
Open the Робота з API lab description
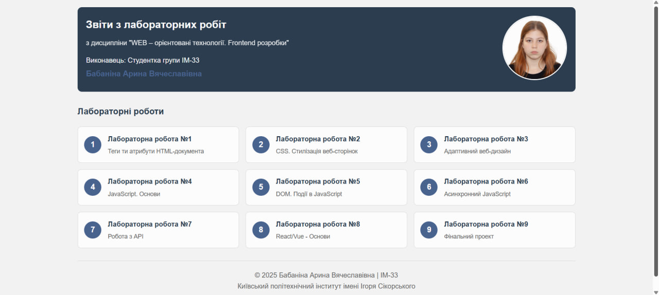click(x=126, y=237)
